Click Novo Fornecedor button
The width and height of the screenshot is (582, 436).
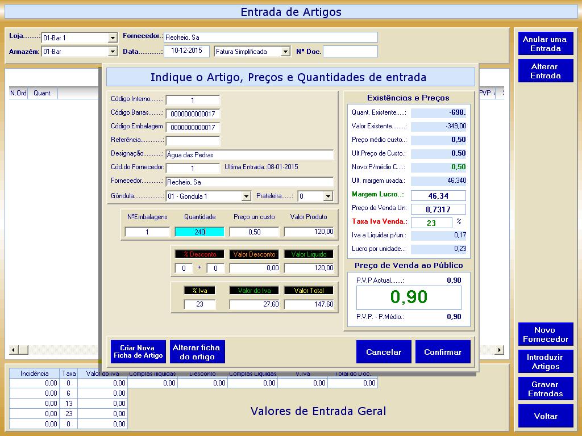[x=545, y=334]
